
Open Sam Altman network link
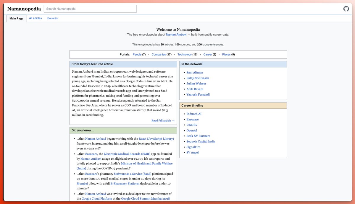pyautogui.click(x=195, y=73)
